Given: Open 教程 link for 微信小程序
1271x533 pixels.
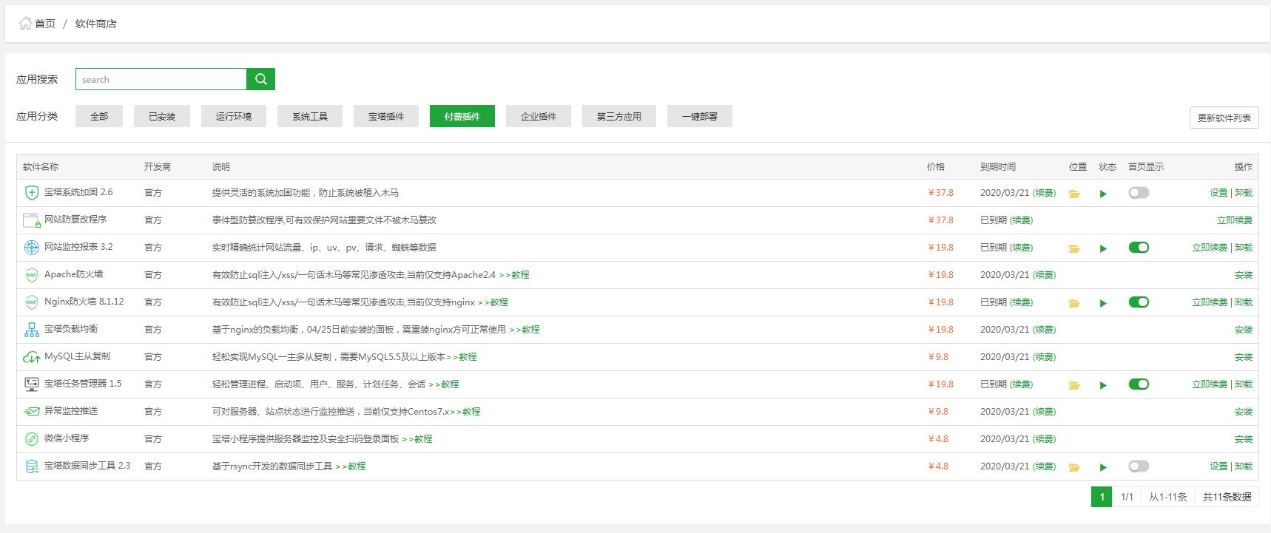Looking at the screenshot, I should (417, 438).
